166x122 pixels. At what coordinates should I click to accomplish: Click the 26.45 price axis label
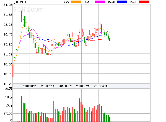coord(8,34)
